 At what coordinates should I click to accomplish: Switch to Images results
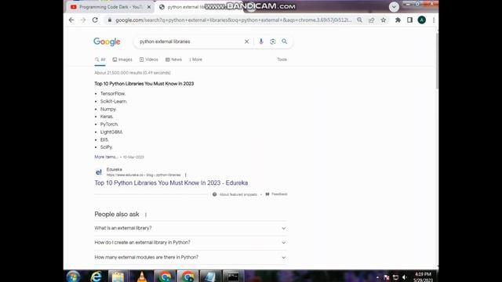click(122, 60)
